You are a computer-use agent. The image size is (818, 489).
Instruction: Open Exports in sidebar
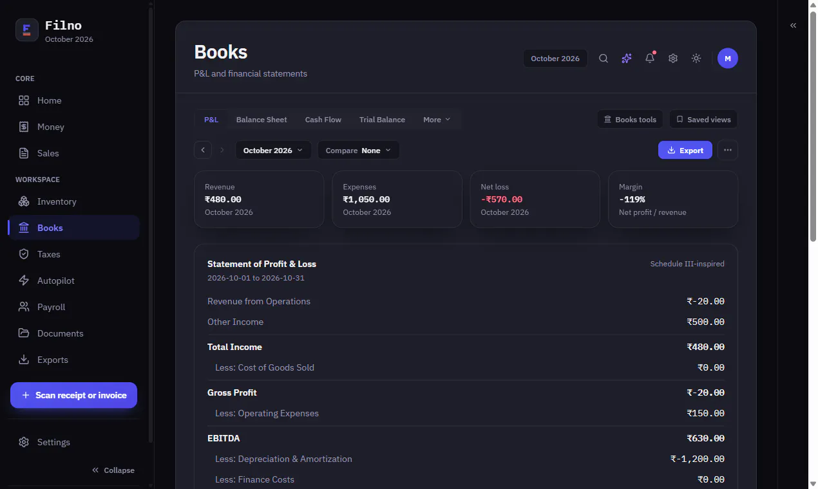point(73,360)
